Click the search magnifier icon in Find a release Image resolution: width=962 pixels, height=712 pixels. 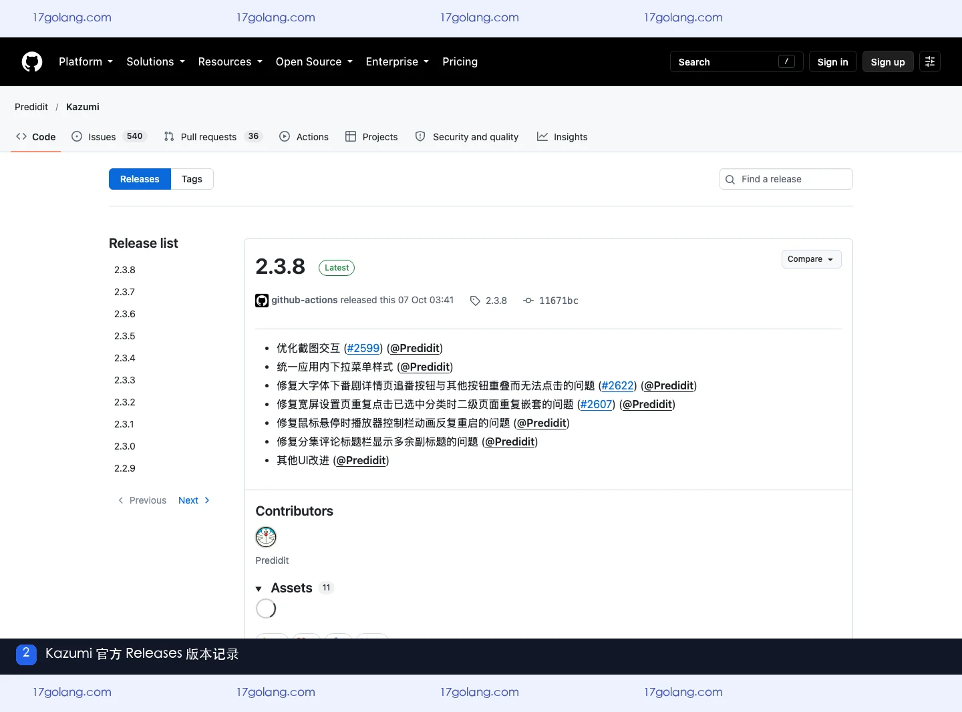click(x=730, y=179)
